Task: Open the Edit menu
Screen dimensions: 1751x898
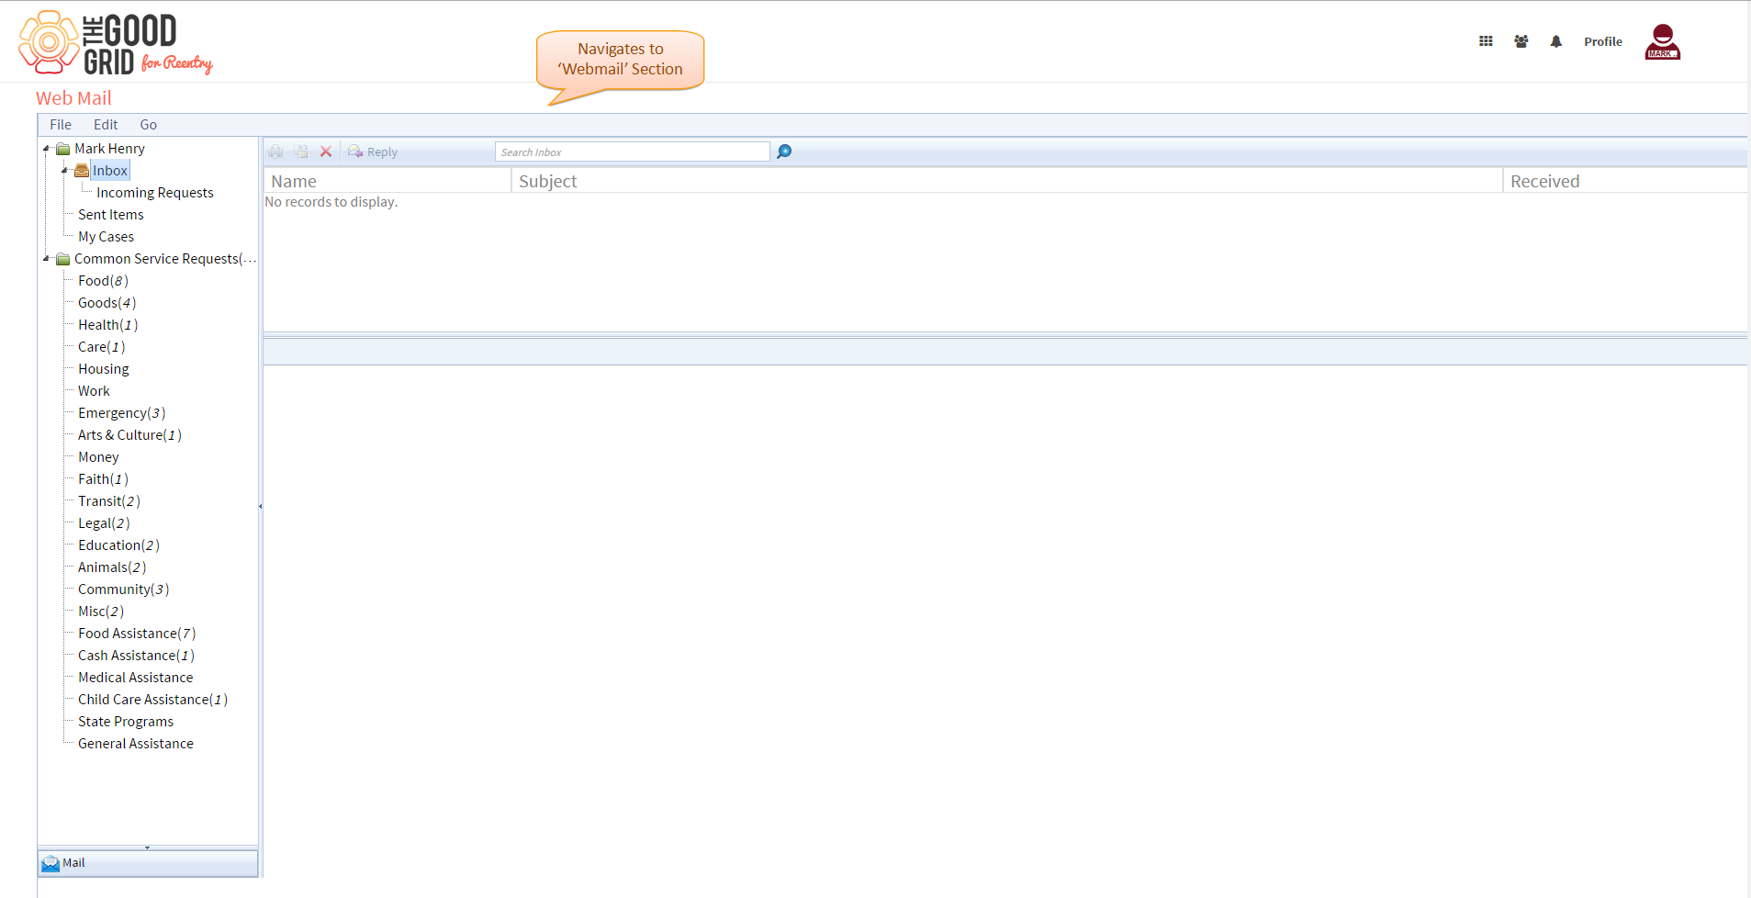Action: [x=106, y=125]
